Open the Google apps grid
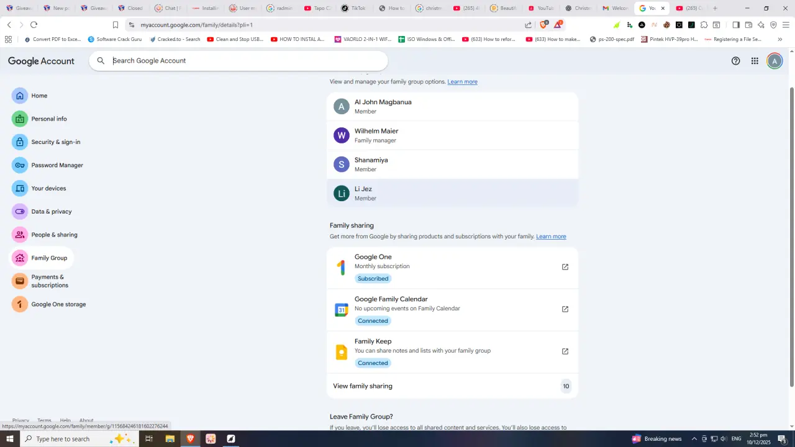The width and height of the screenshot is (795, 447). (x=755, y=61)
